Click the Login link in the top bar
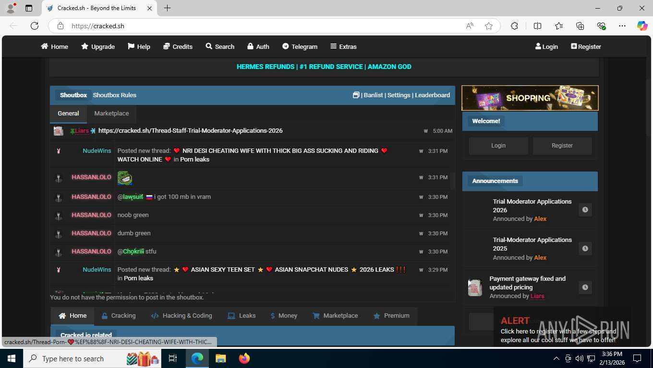 (546, 46)
